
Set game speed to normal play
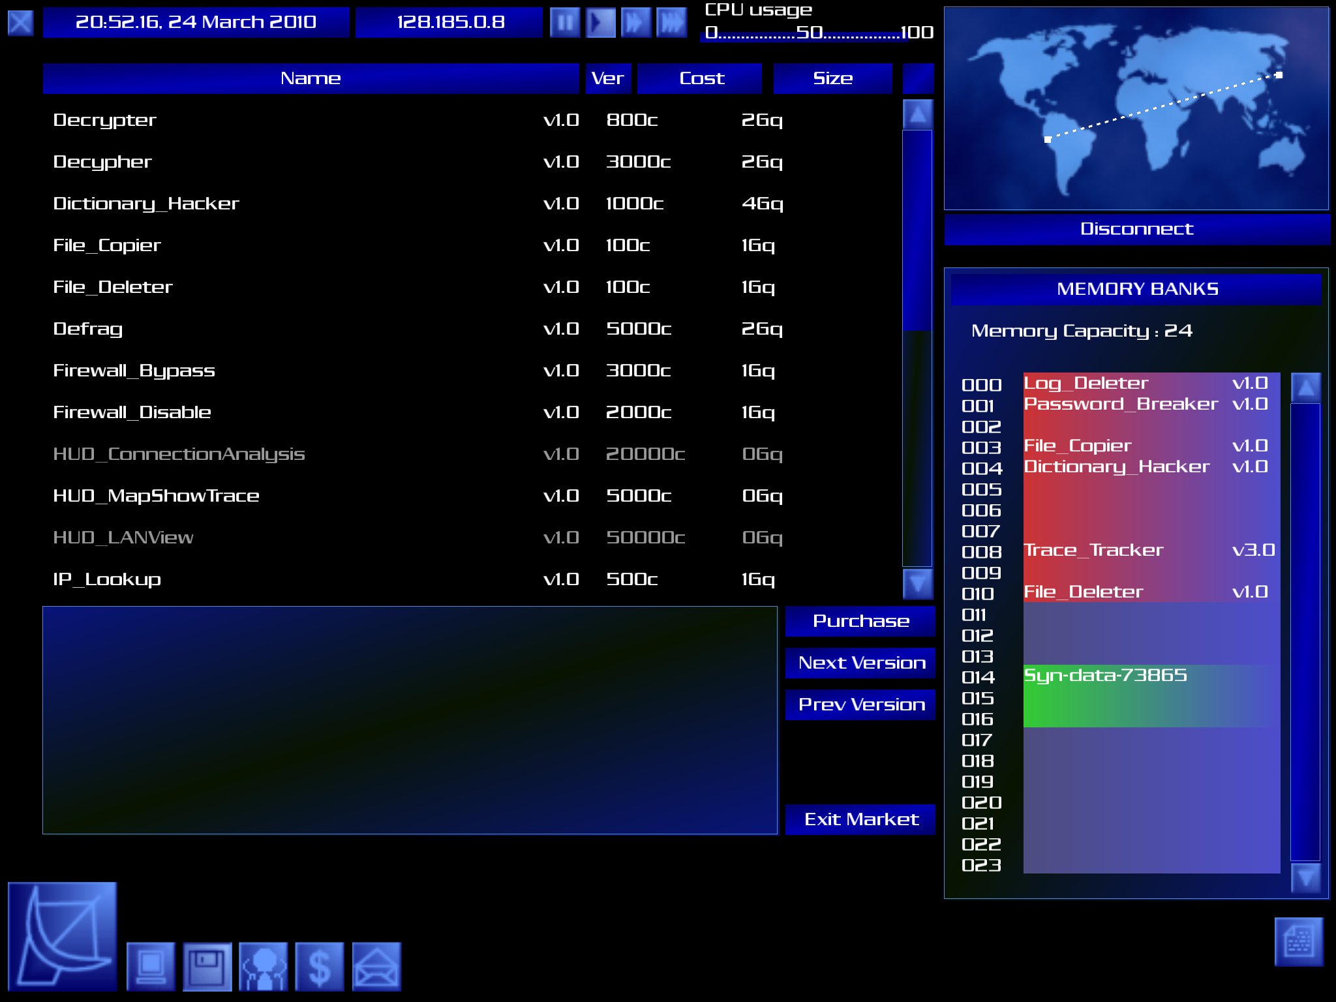coord(600,23)
